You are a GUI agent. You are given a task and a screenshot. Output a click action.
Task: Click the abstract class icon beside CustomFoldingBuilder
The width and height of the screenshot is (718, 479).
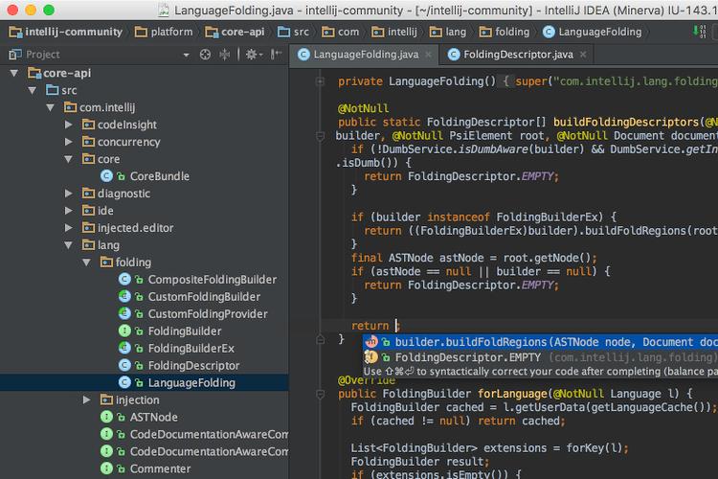pyautogui.click(x=124, y=297)
